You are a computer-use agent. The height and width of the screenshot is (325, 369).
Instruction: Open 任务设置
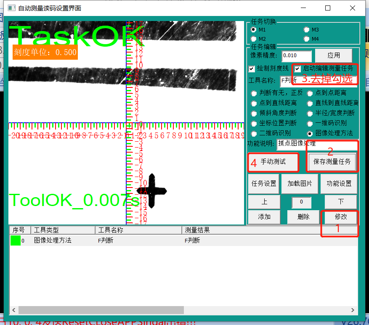(263, 184)
